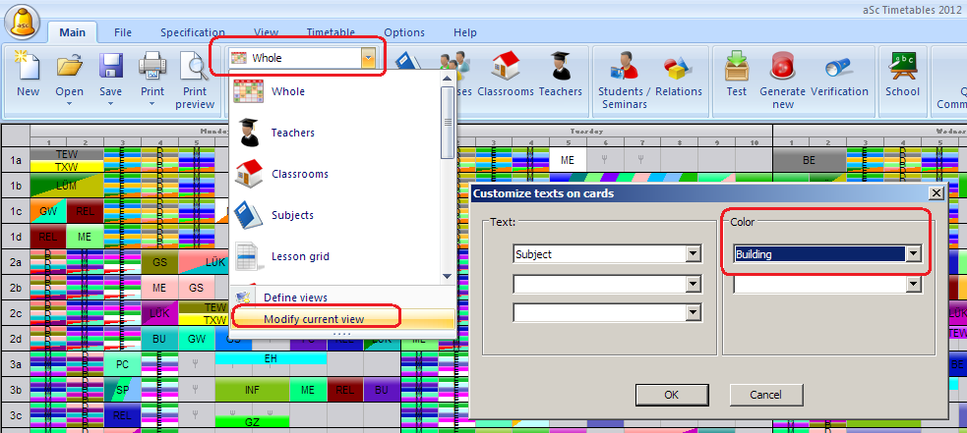This screenshot has width=967, height=433.
Task: Click the Test timetable icon
Action: [x=736, y=68]
